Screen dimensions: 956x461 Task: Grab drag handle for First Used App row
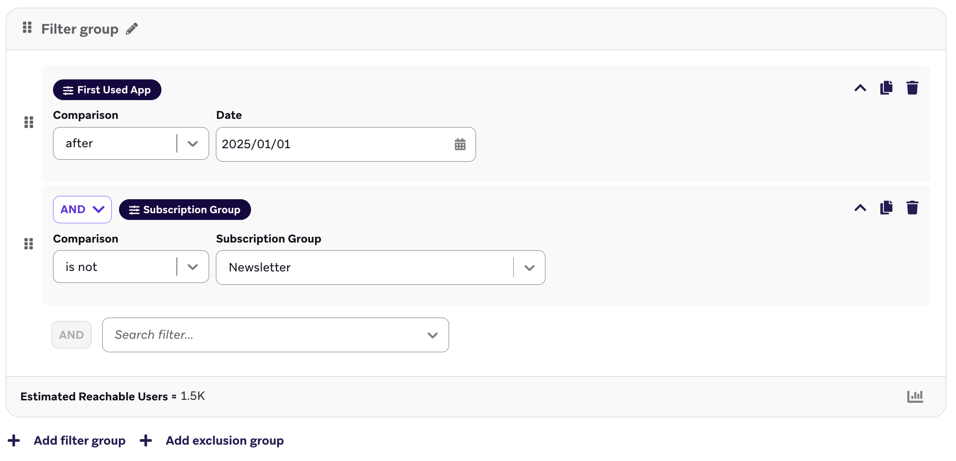pos(29,122)
